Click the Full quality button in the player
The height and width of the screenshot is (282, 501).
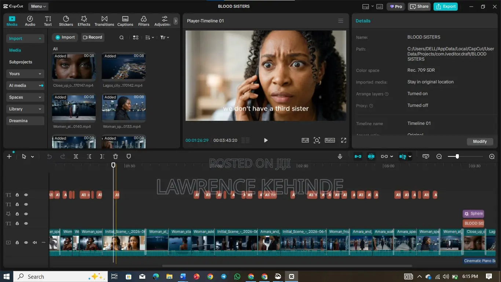[305, 140]
